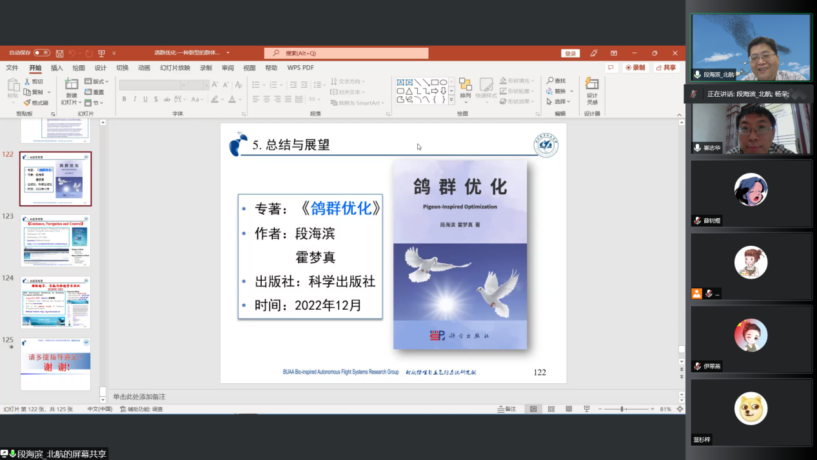817x460 pixels.
Task: Click the Record (录制) button
Action: point(635,68)
